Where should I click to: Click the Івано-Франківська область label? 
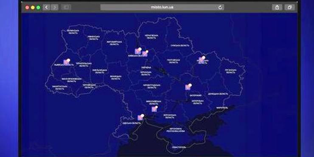point(71,80)
